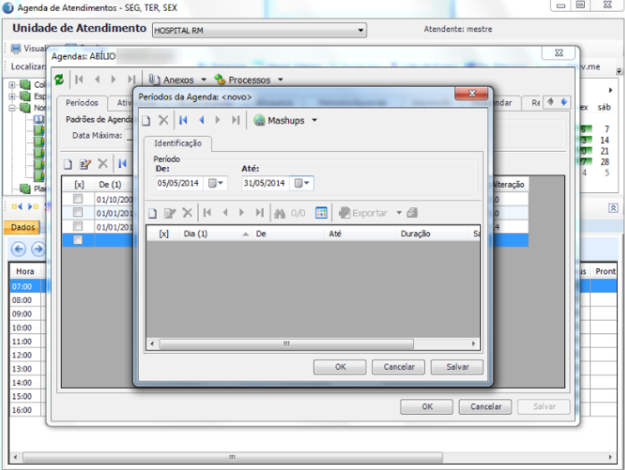
Task: Click the Exportar button
Action: pos(363,213)
